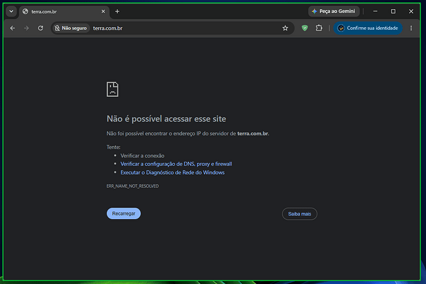
Task: Click the Saiba mais button
Action: [x=299, y=214]
